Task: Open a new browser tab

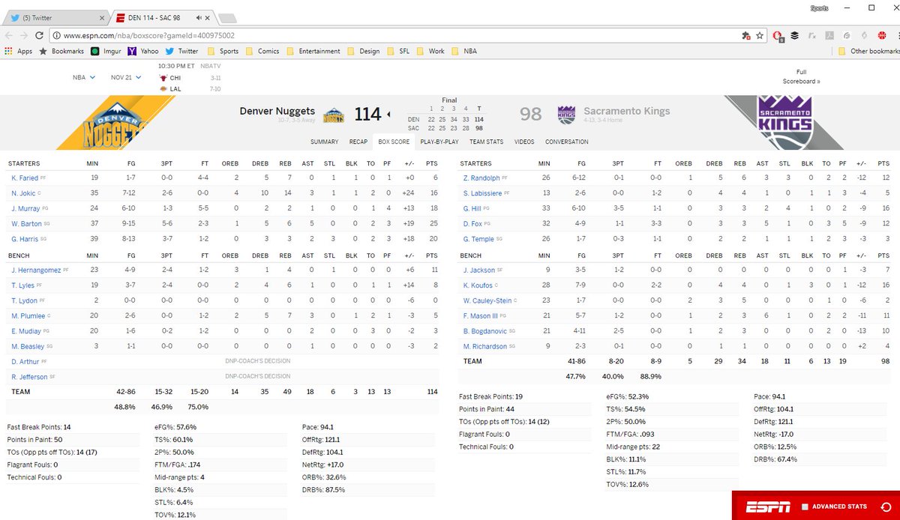Action: [x=227, y=17]
